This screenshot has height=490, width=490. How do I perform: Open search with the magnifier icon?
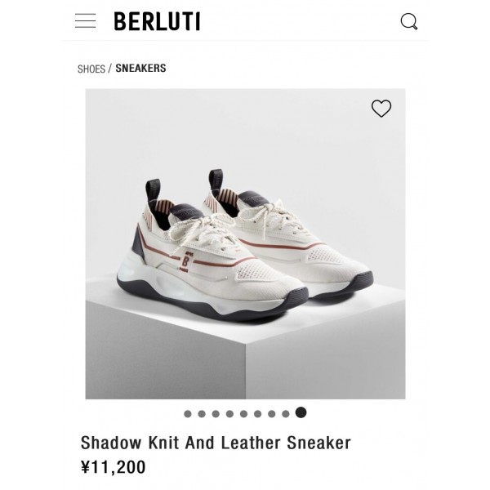pyautogui.click(x=409, y=21)
